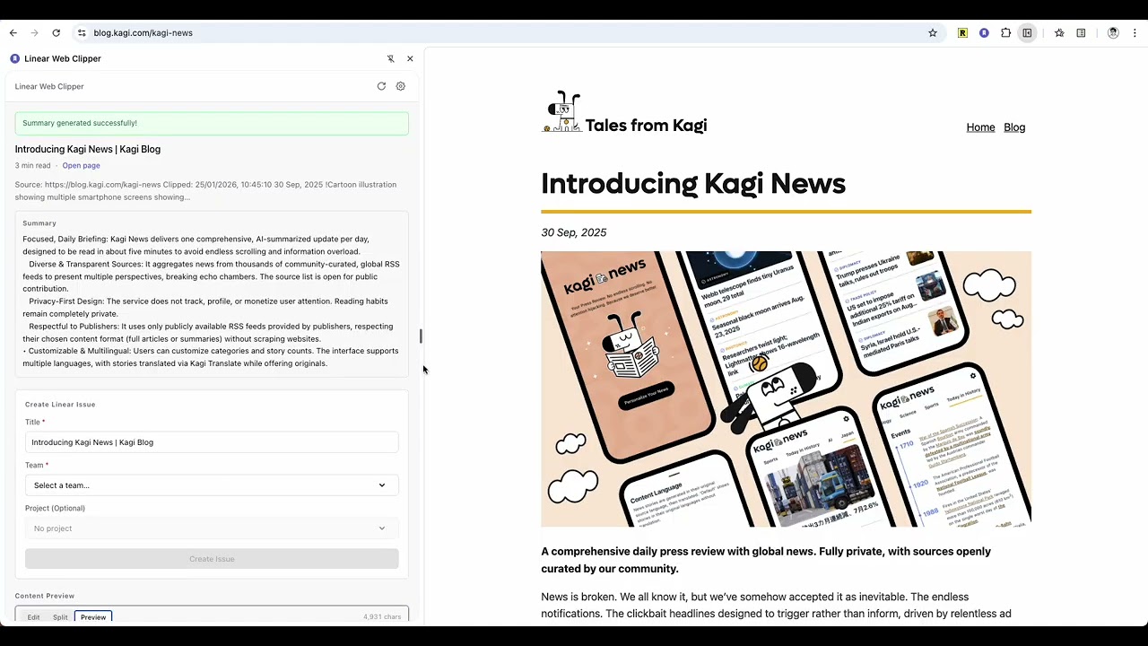Click the Open page link
The image size is (1148, 646).
[81, 166]
